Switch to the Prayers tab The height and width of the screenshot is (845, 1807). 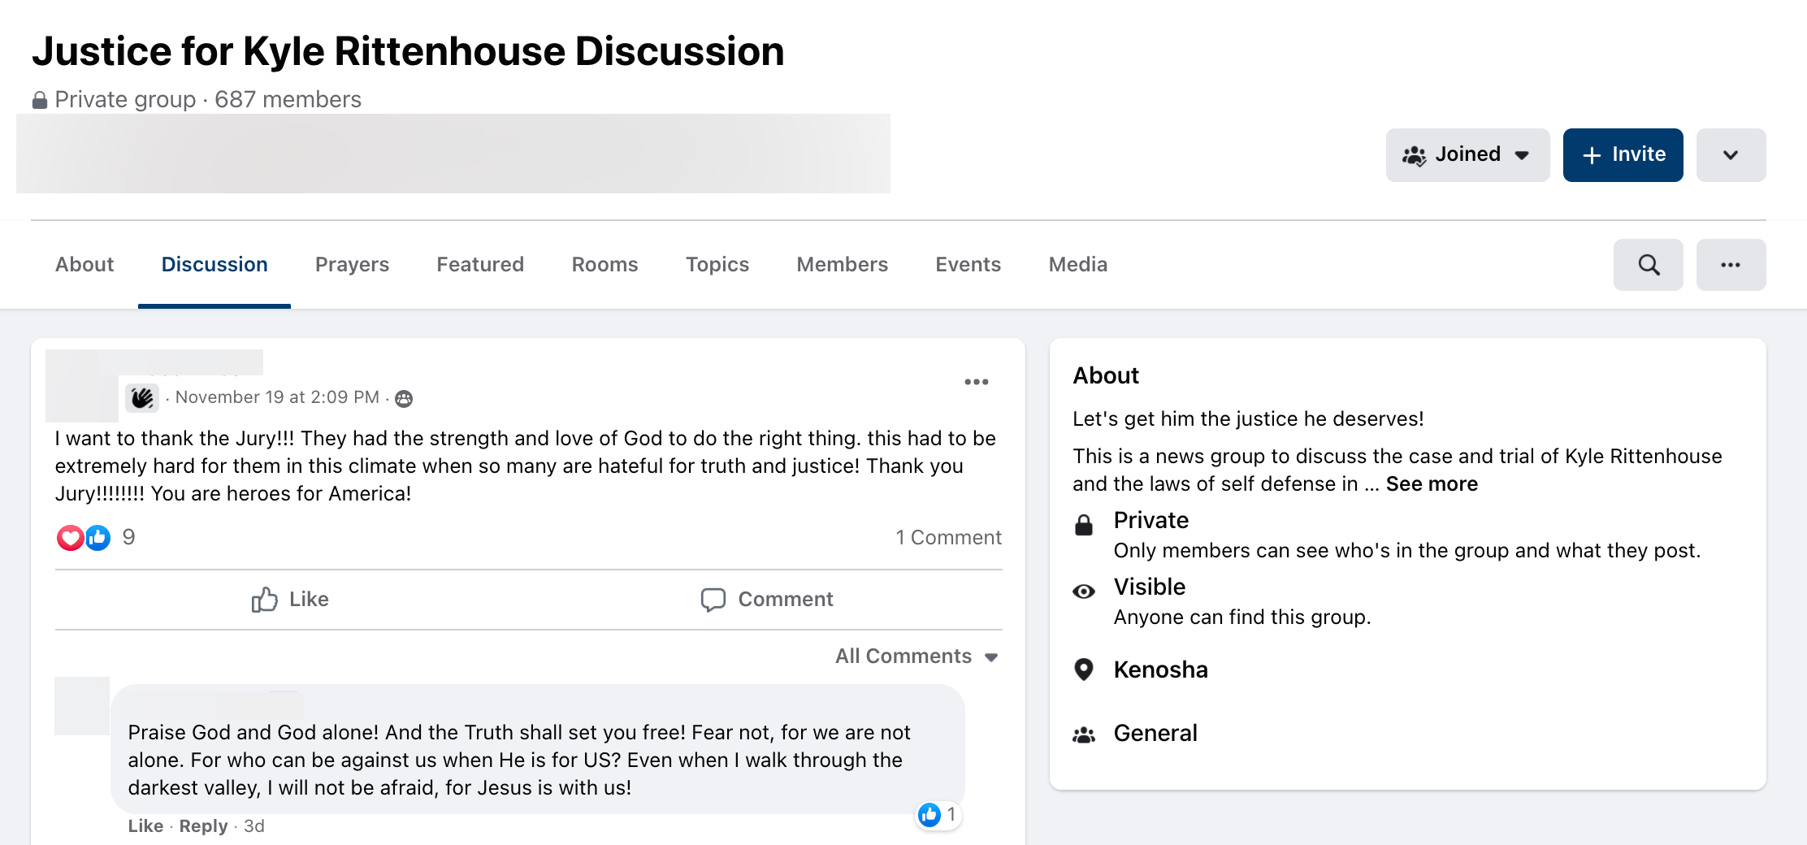[x=352, y=264]
